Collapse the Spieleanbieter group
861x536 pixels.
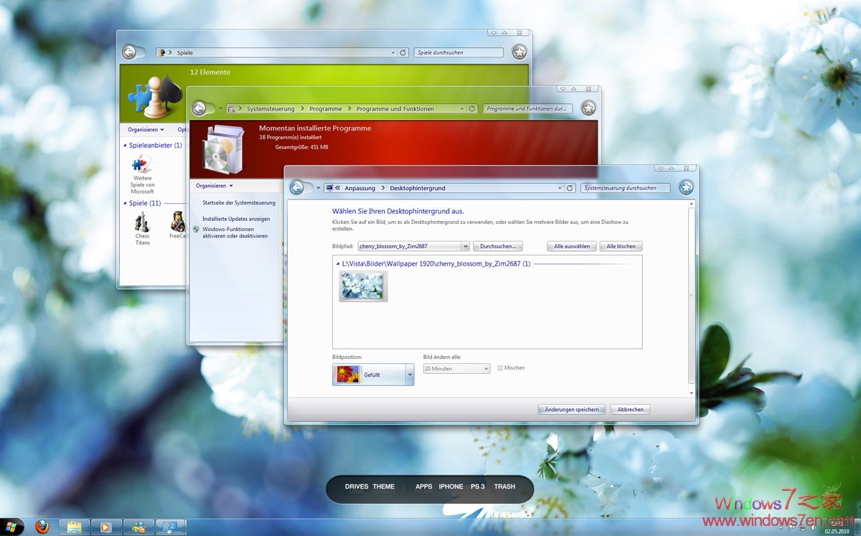click(125, 145)
